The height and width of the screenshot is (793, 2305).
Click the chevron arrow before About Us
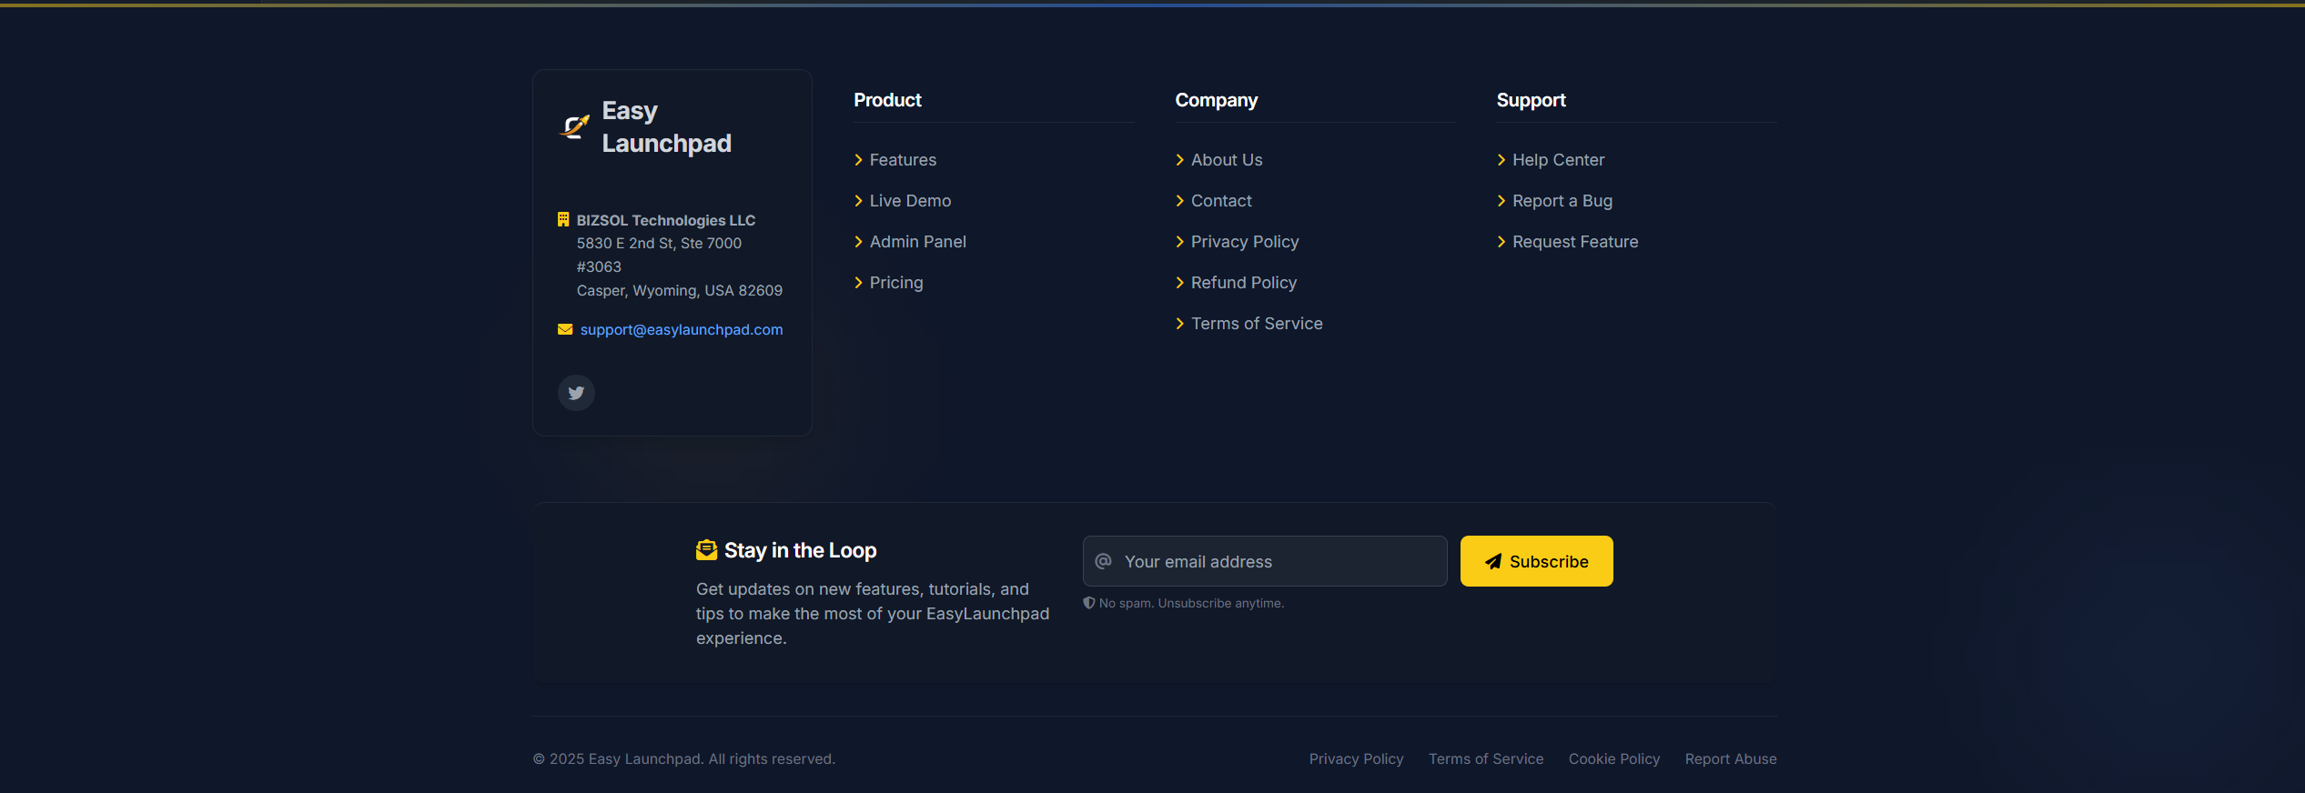(x=1179, y=160)
